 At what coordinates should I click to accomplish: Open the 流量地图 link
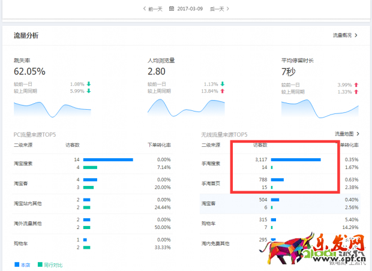tap(344, 134)
